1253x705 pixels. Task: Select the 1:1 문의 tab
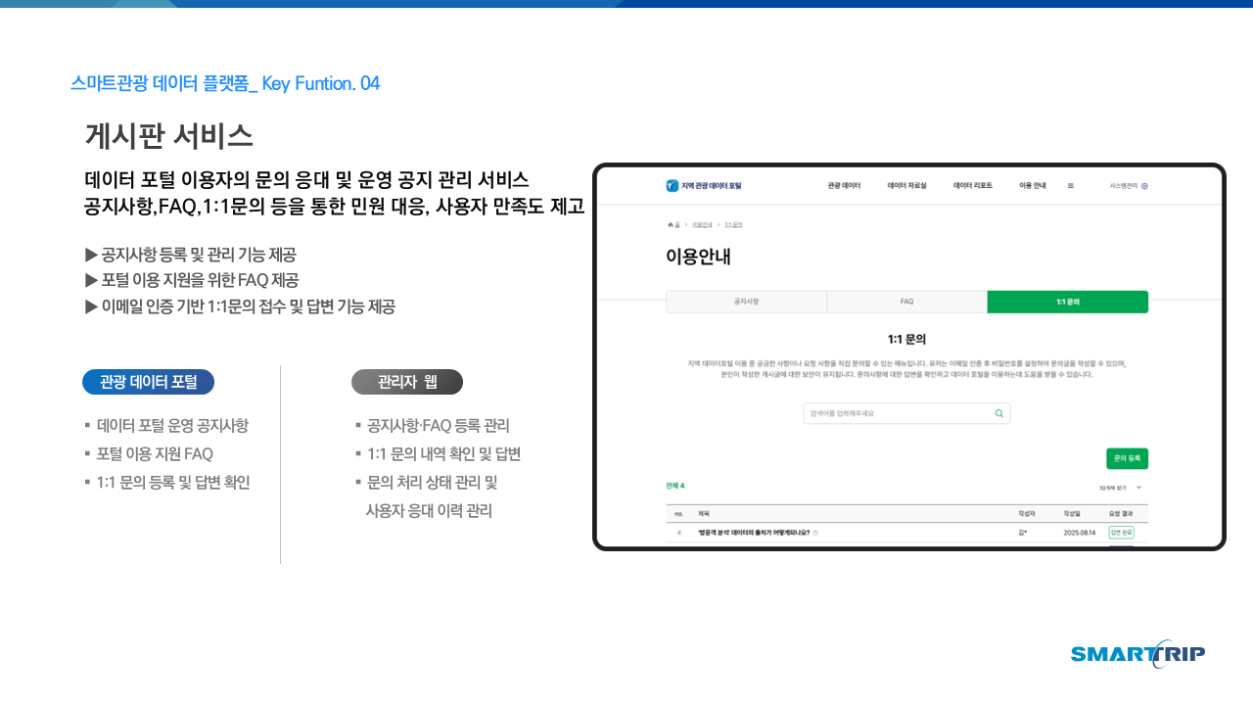(x=1067, y=302)
